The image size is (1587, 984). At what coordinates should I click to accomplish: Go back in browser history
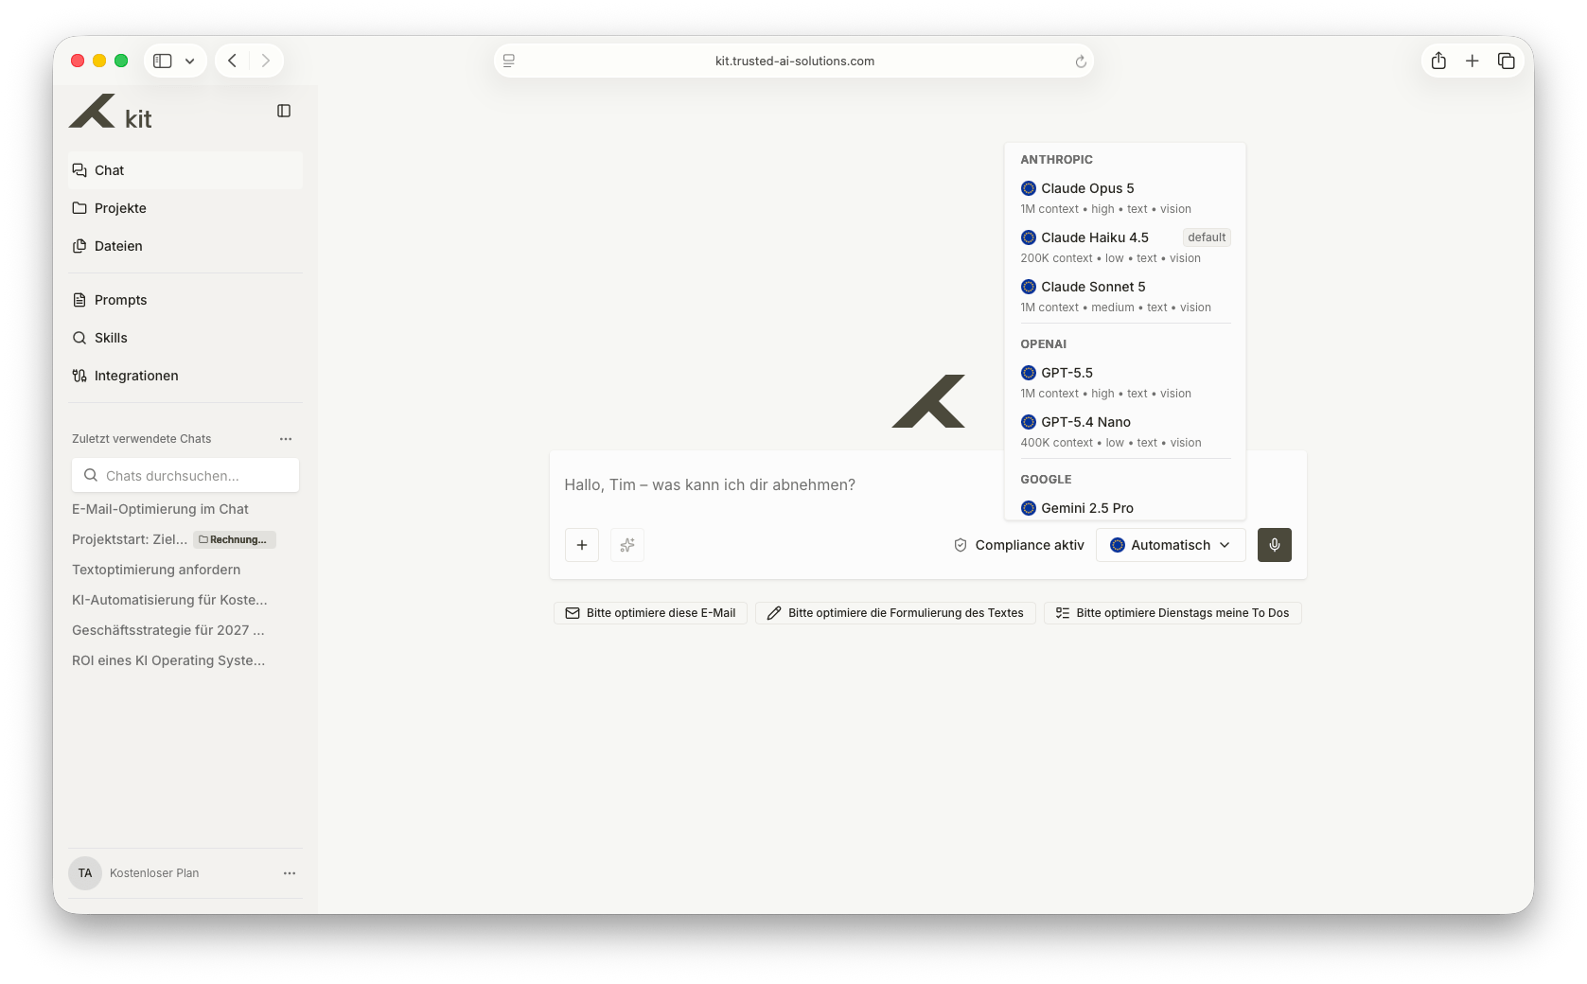click(233, 61)
